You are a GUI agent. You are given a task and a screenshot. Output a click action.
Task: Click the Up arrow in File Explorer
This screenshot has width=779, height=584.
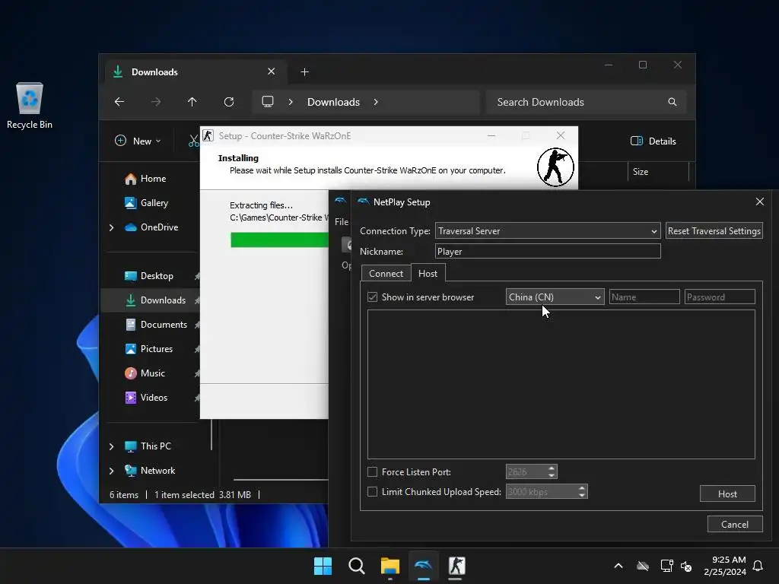192,102
